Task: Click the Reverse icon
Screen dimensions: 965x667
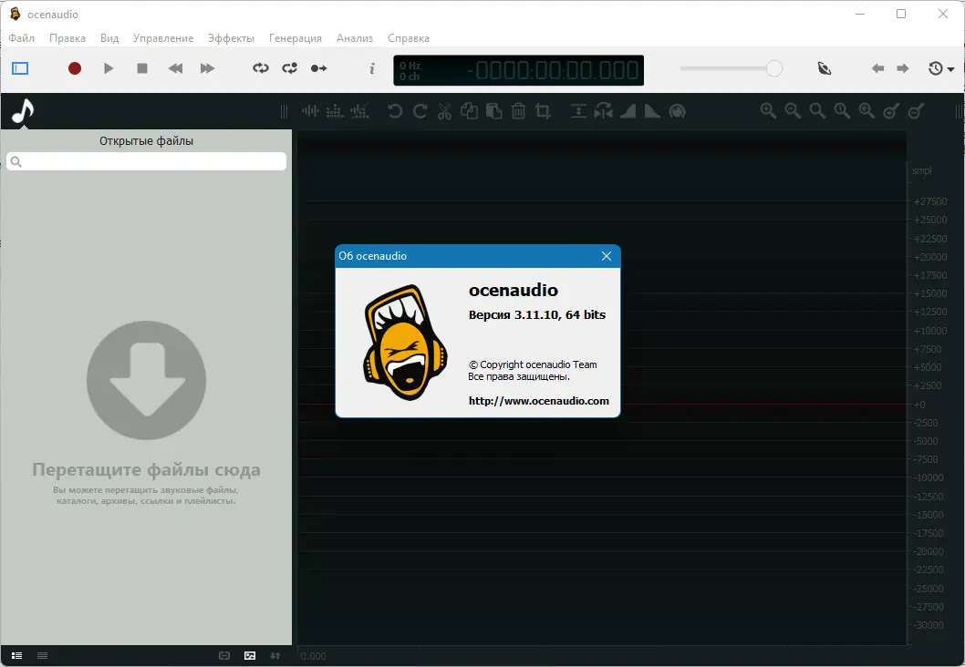Action: pyautogui.click(x=603, y=111)
